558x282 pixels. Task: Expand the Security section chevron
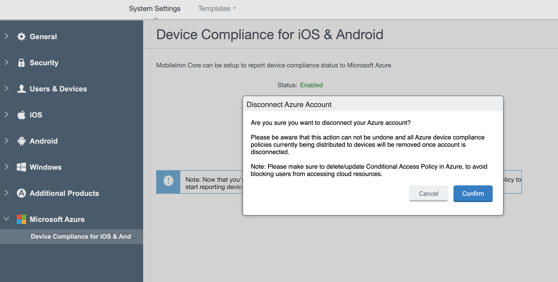point(7,62)
